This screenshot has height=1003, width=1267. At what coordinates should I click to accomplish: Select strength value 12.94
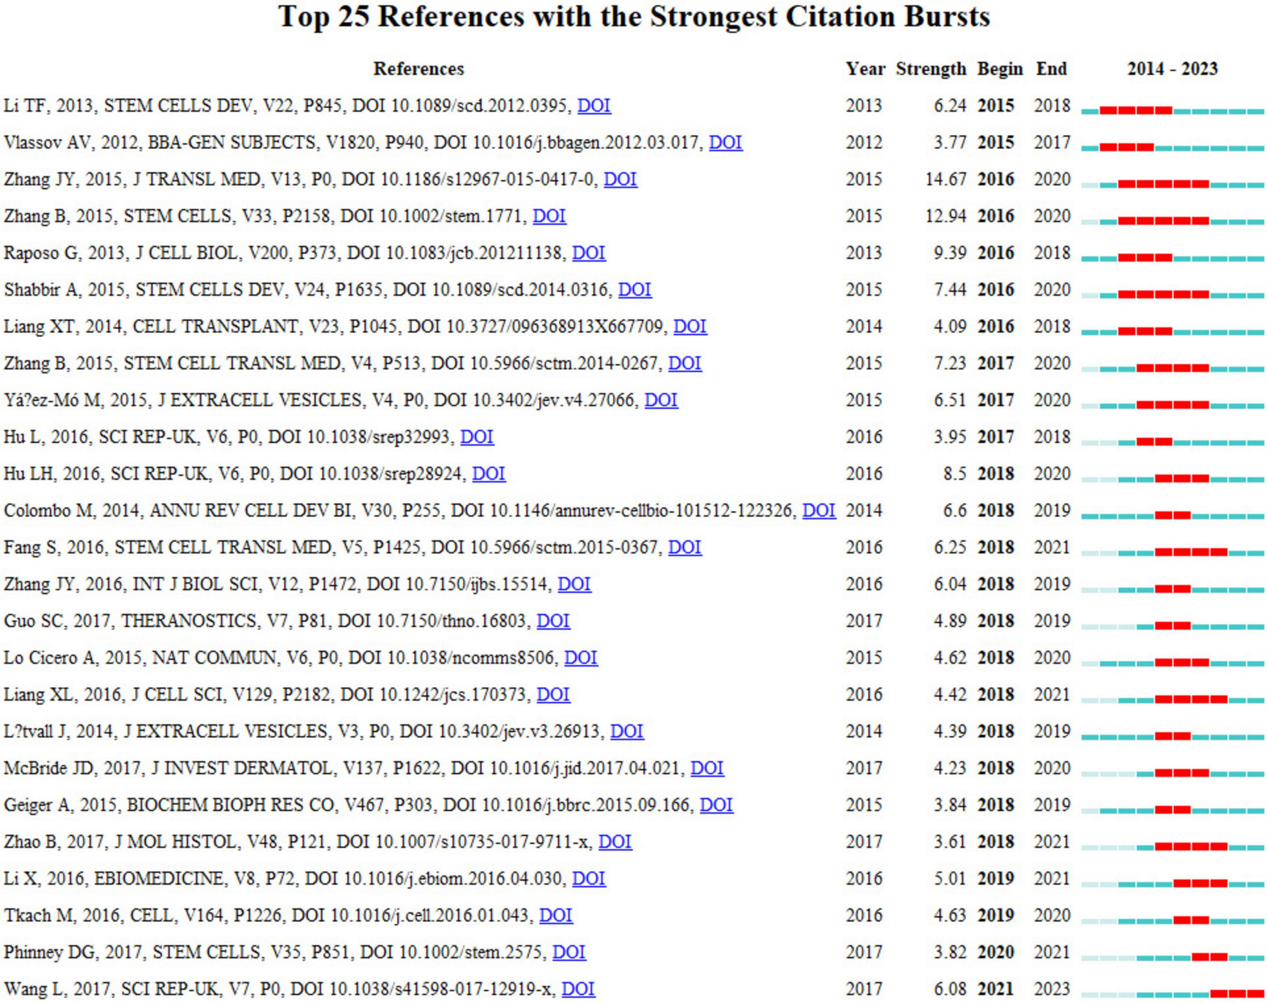[x=946, y=216]
